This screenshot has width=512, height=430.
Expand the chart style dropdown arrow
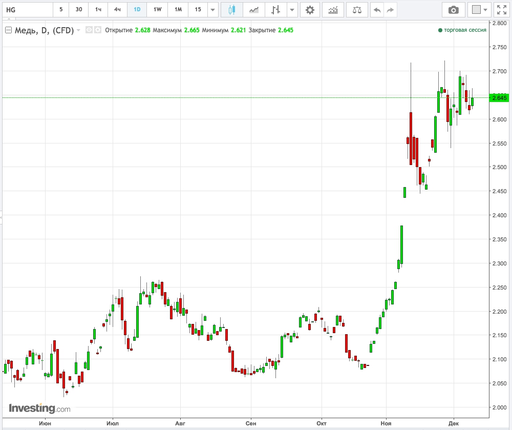click(292, 10)
